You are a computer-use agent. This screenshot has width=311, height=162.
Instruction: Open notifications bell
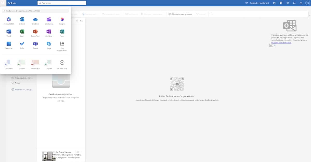point(294,3)
